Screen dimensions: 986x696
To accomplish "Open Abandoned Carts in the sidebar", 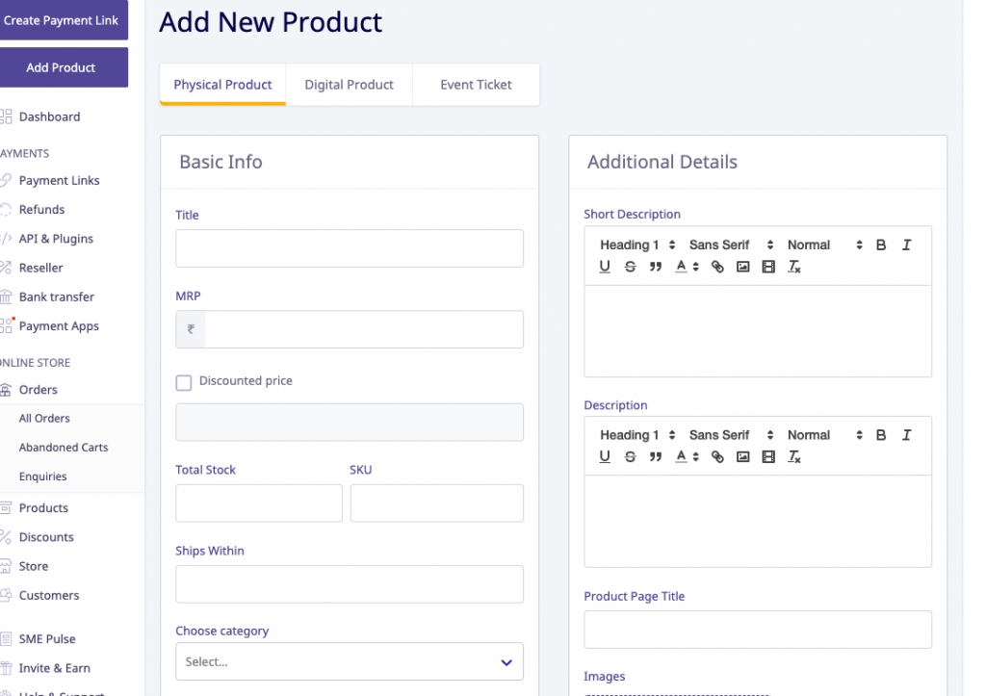I will click(64, 448).
